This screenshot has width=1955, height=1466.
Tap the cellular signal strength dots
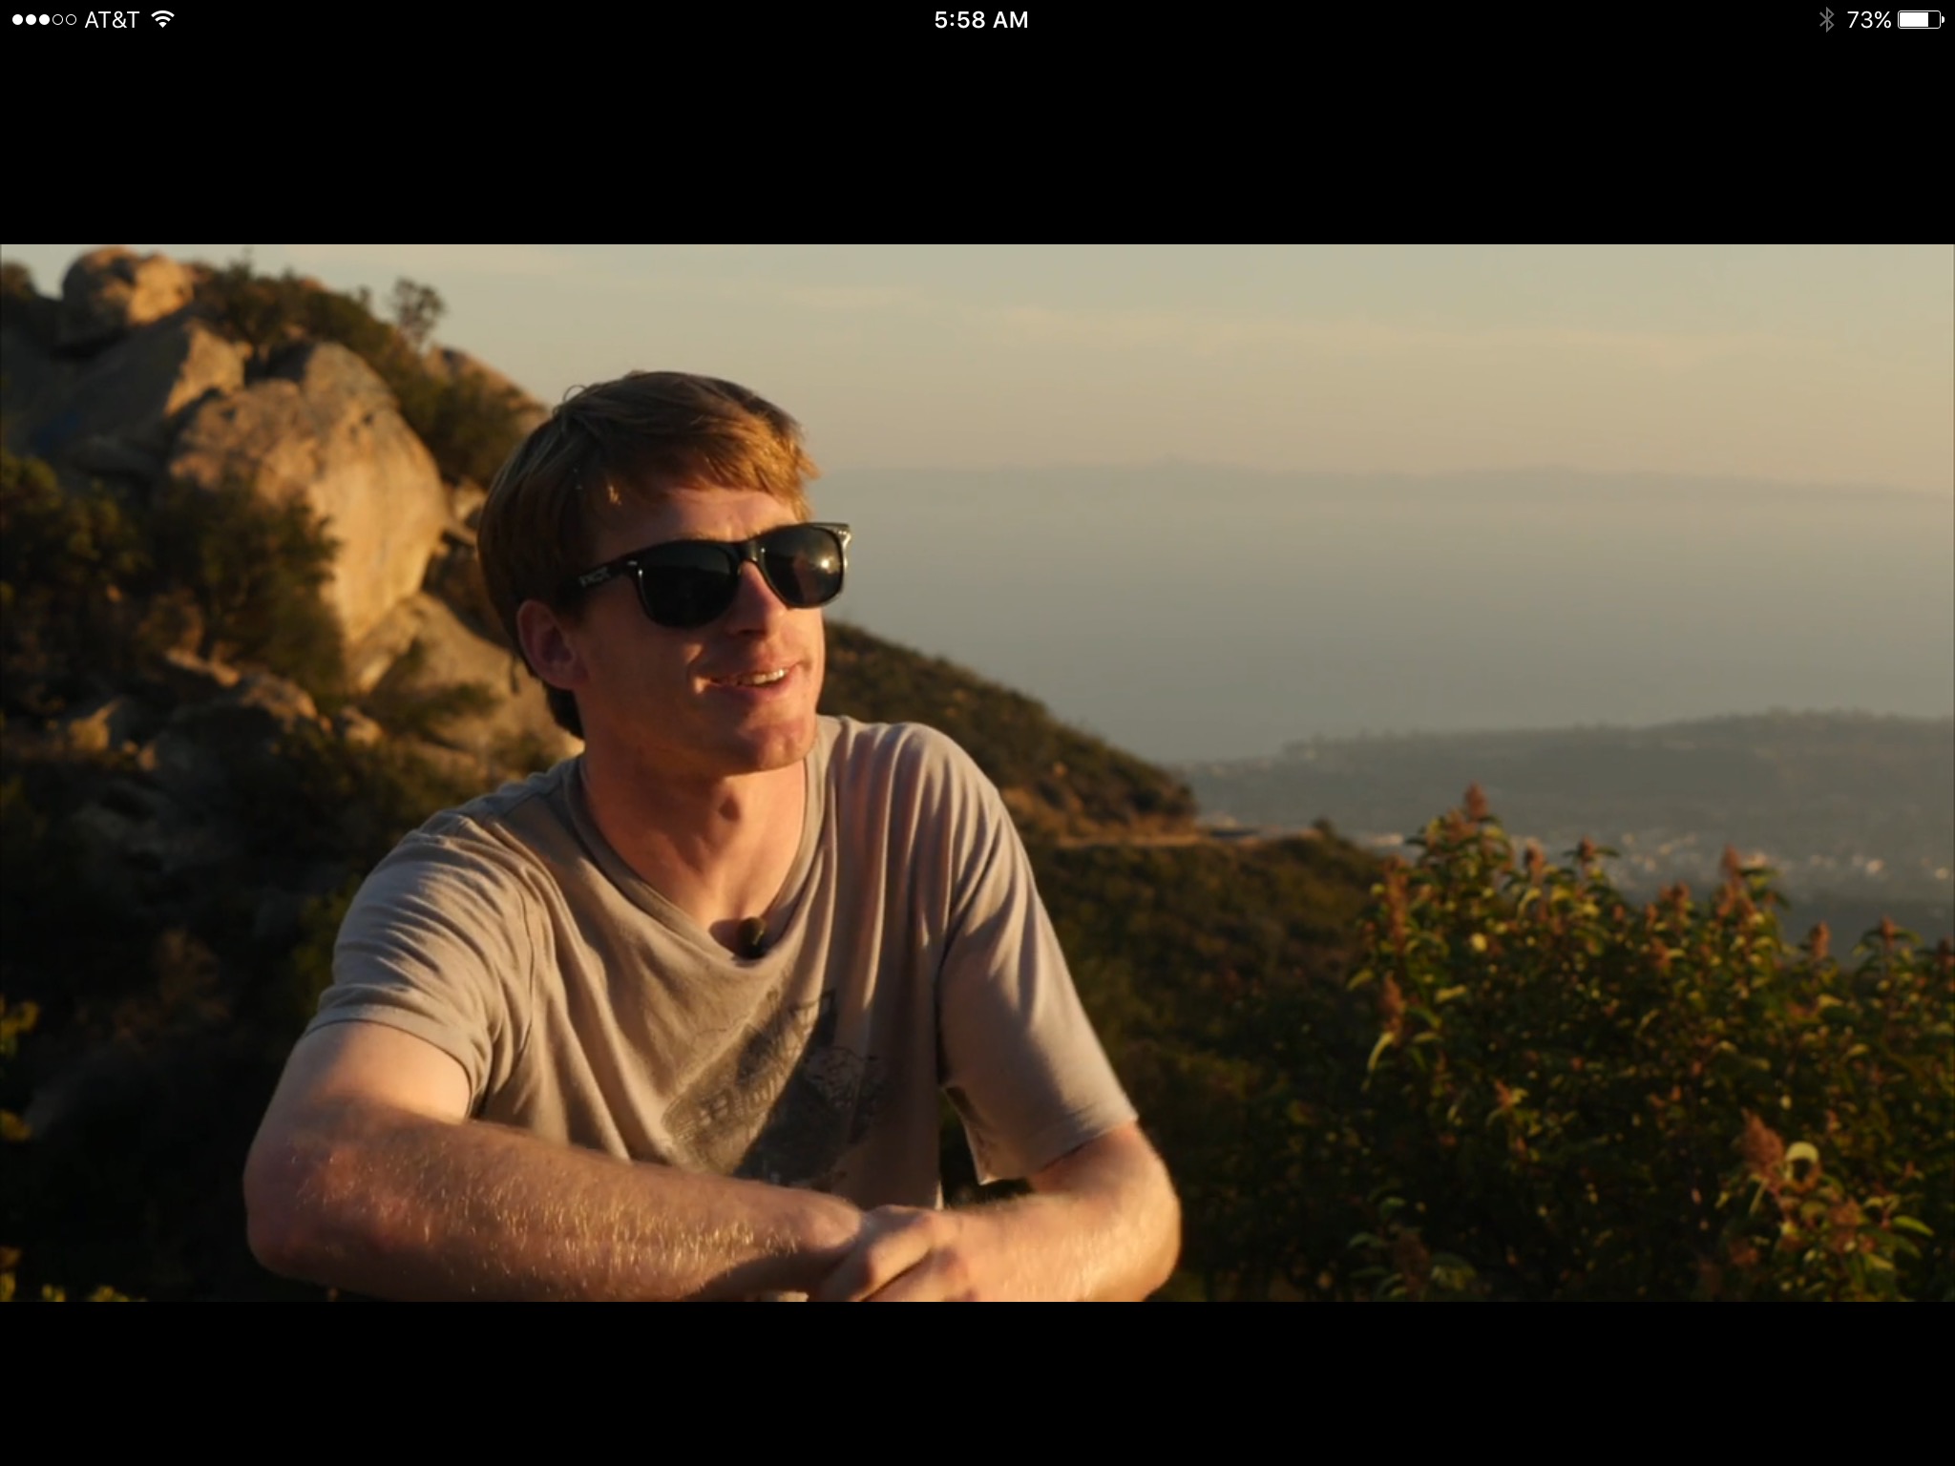(x=43, y=20)
